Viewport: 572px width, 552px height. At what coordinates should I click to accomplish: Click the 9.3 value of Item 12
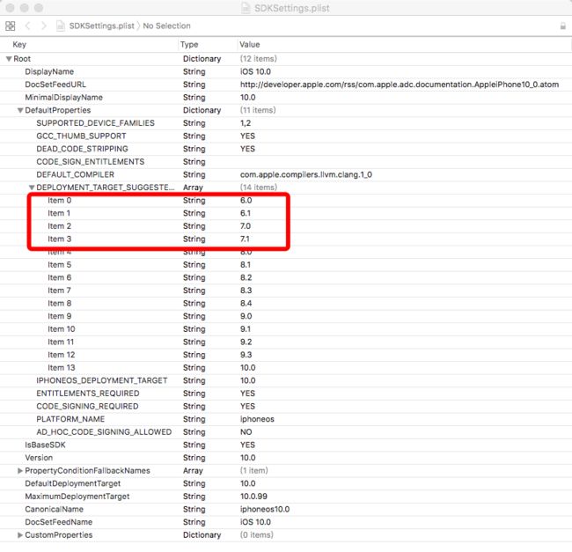pyautogui.click(x=246, y=355)
